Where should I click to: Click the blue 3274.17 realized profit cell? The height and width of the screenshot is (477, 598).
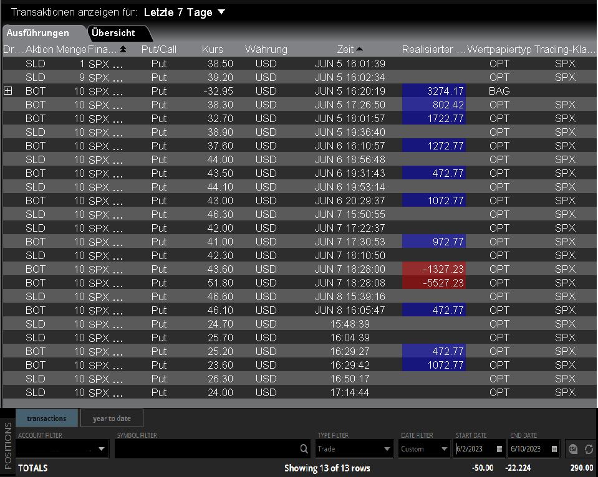(435, 91)
